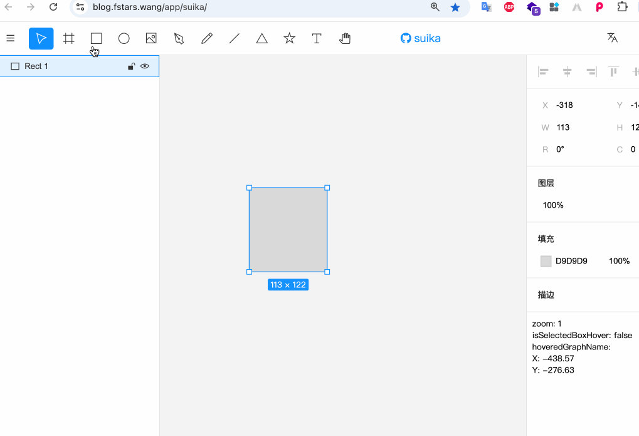Open the hamburger main menu
This screenshot has height=436, width=639.
[11, 38]
